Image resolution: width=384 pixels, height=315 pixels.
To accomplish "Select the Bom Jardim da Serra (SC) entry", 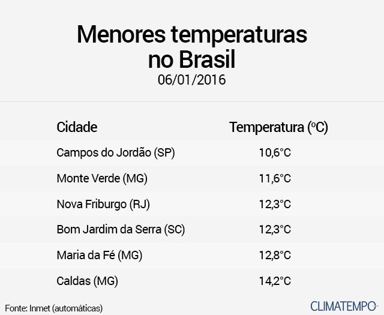I will tap(121, 230).
